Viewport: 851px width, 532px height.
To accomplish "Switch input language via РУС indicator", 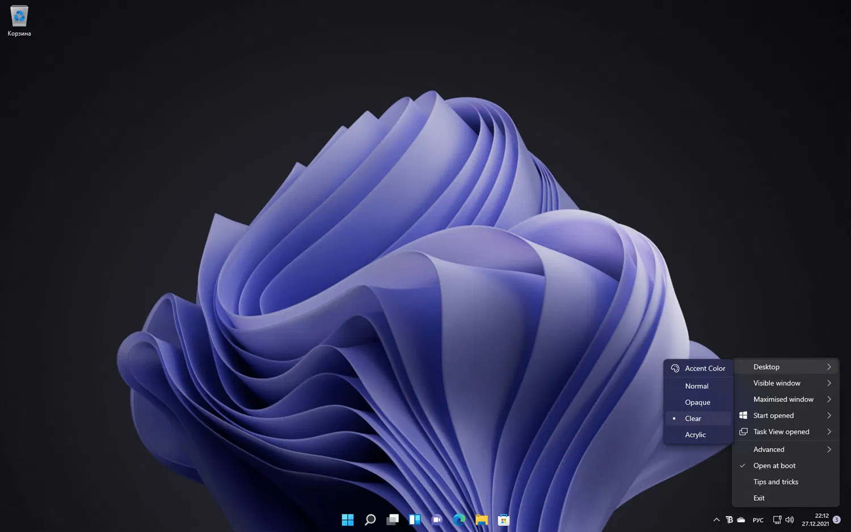I will (x=758, y=520).
